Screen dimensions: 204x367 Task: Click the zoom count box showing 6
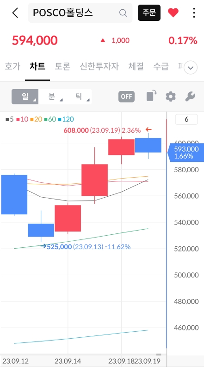pos(186,120)
